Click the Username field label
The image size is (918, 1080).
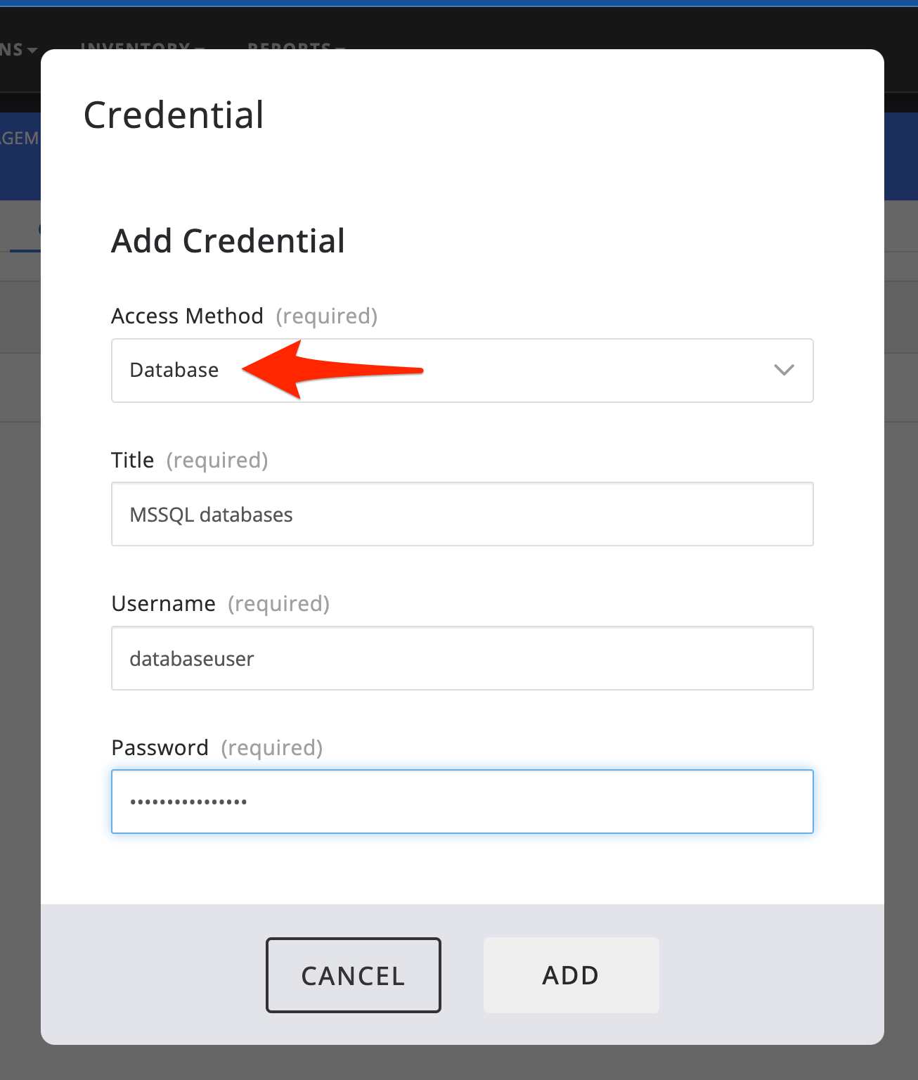163,604
